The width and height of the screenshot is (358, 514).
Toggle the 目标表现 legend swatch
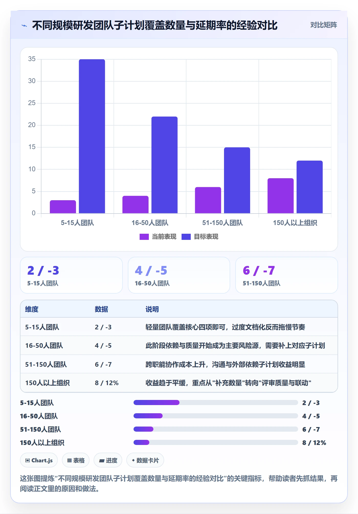click(186, 237)
